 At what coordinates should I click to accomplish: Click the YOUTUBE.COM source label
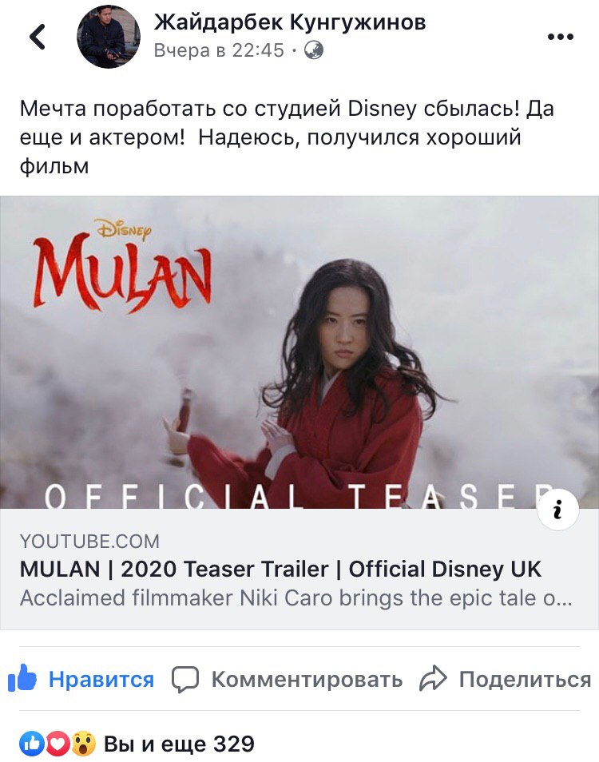90,542
